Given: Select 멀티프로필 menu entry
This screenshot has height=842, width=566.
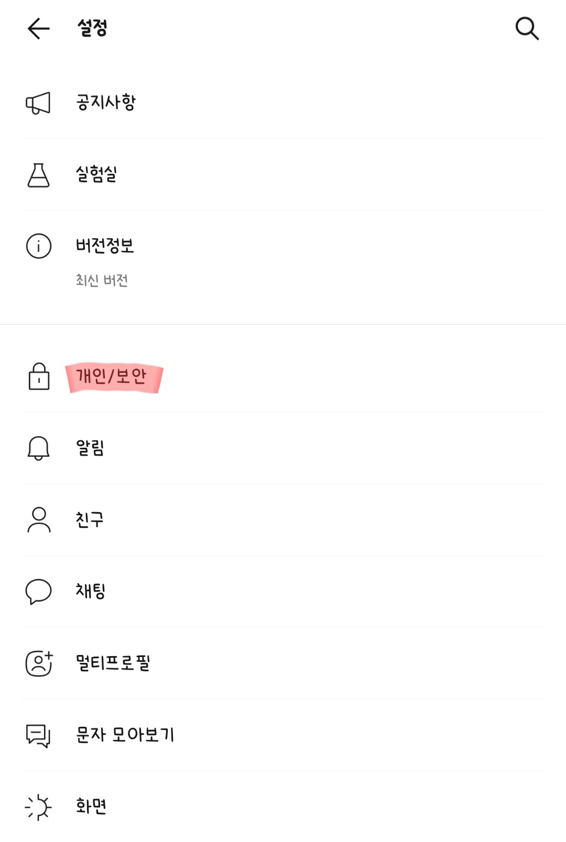Looking at the screenshot, I should pos(113,663).
